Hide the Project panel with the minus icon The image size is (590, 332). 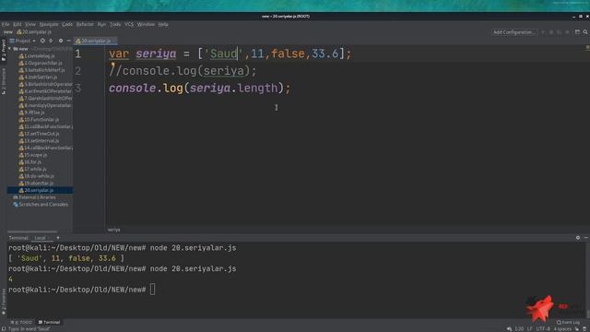coord(68,41)
